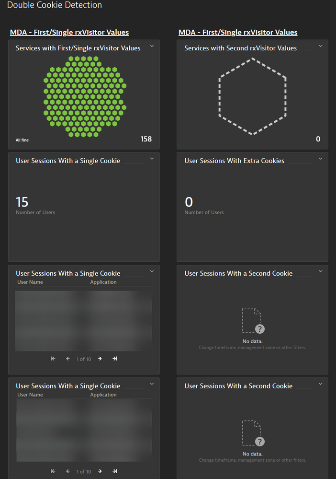
Task: Jump to last page in bottom sessions table
Action: coord(115,471)
